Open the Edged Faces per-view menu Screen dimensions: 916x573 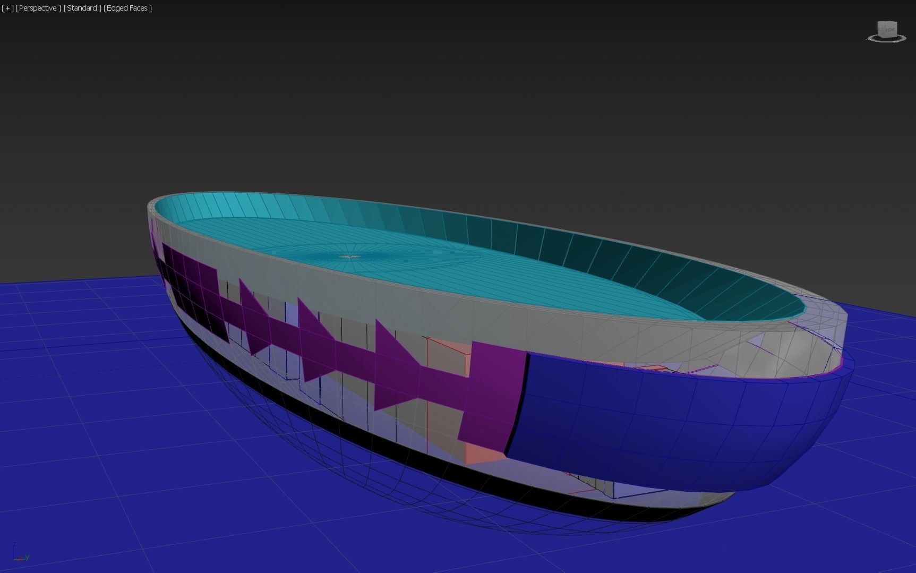point(128,8)
